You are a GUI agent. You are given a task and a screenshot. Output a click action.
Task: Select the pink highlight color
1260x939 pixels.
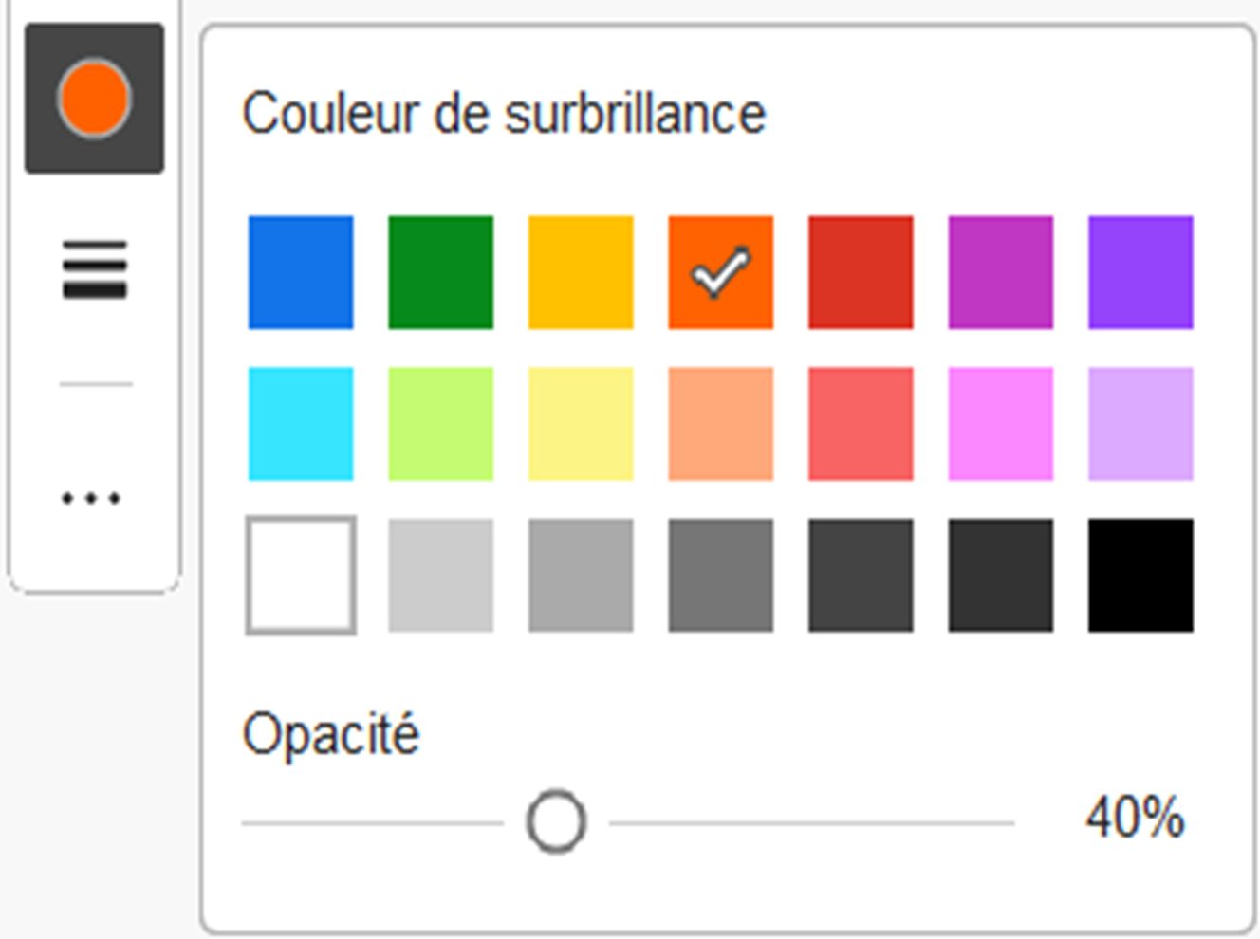tap(998, 422)
